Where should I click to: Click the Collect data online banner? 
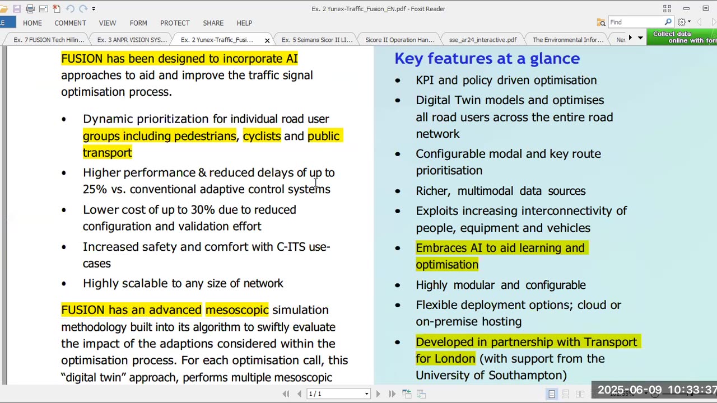(682, 38)
